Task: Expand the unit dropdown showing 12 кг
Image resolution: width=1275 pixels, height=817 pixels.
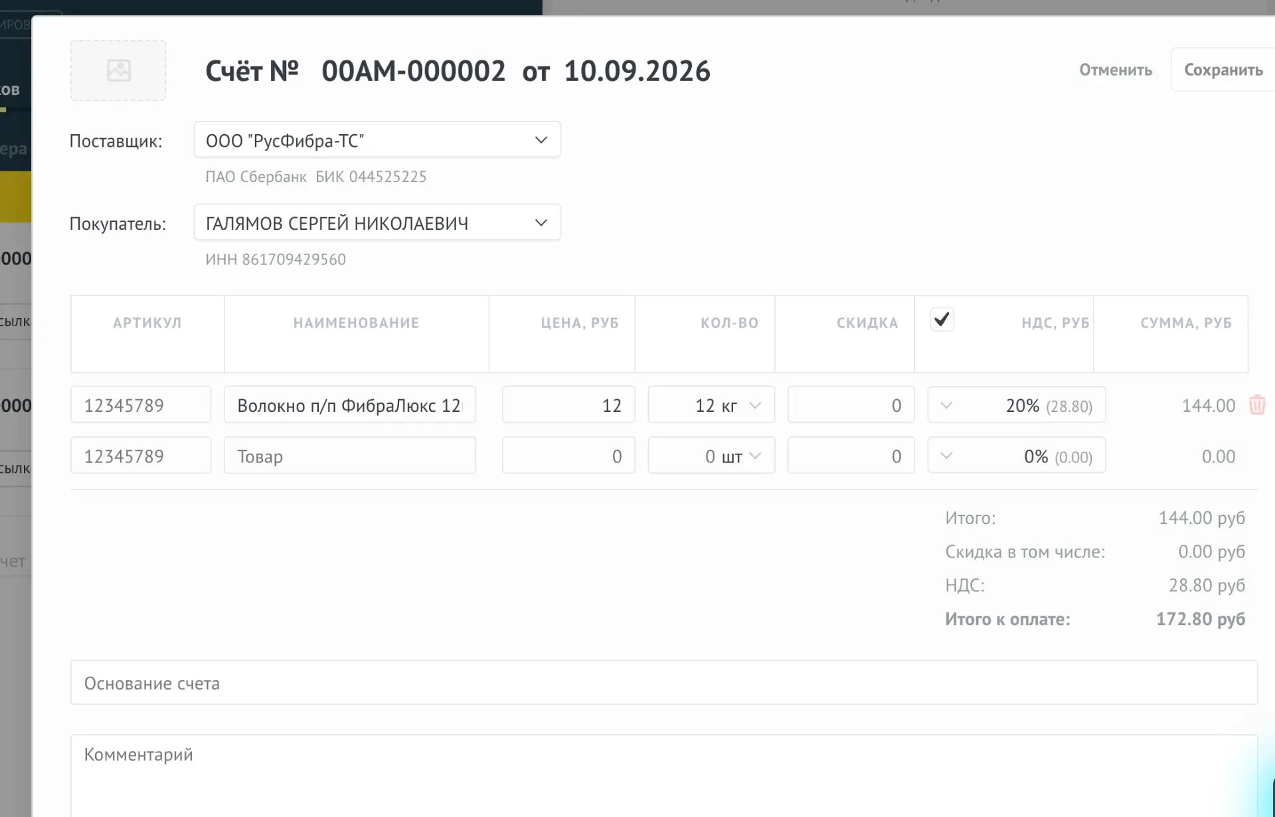Action: coord(755,405)
